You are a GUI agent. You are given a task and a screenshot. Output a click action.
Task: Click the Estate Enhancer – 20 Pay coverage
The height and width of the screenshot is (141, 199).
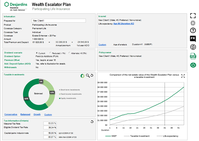tap(44, 36)
